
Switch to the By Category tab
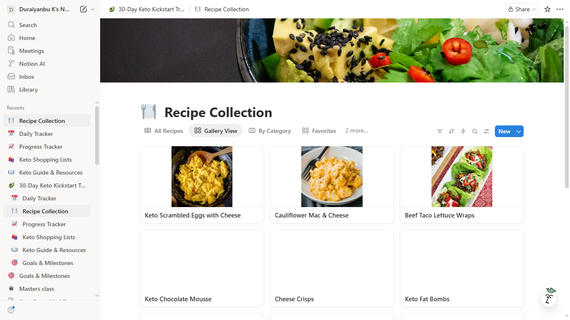pyautogui.click(x=270, y=131)
